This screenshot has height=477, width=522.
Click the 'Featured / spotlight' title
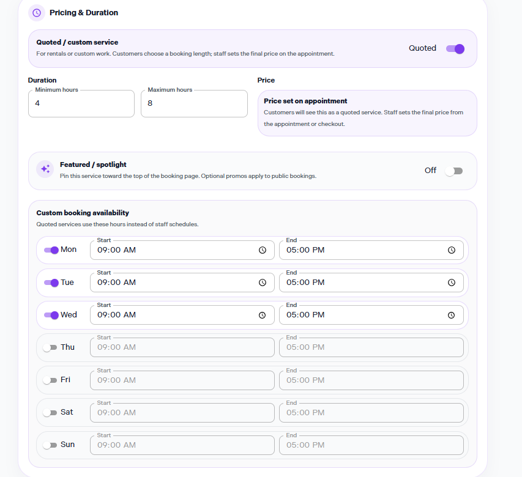point(93,165)
